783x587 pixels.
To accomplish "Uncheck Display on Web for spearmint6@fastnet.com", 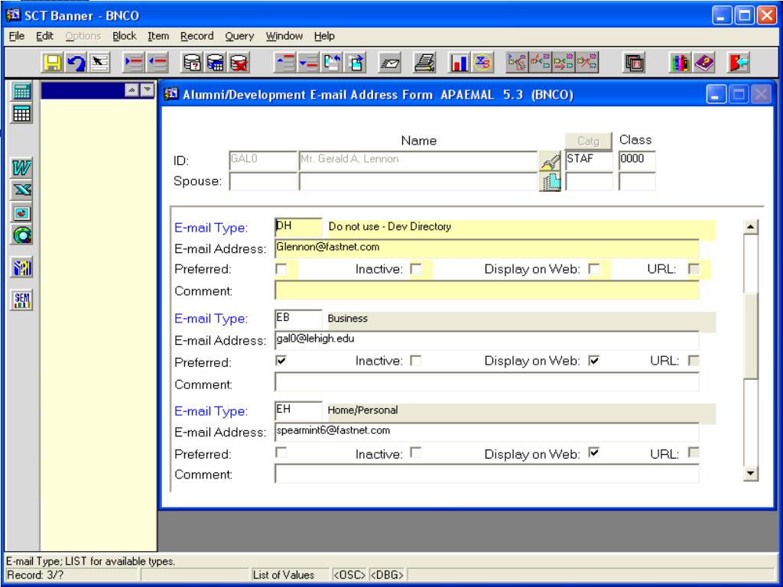I will 593,452.
